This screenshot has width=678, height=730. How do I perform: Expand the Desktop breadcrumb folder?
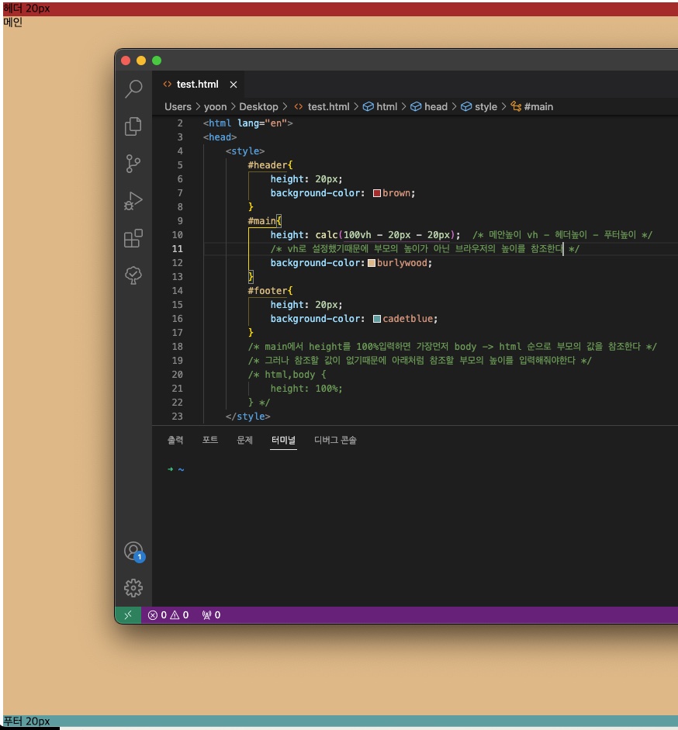pyautogui.click(x=258, y=106)
